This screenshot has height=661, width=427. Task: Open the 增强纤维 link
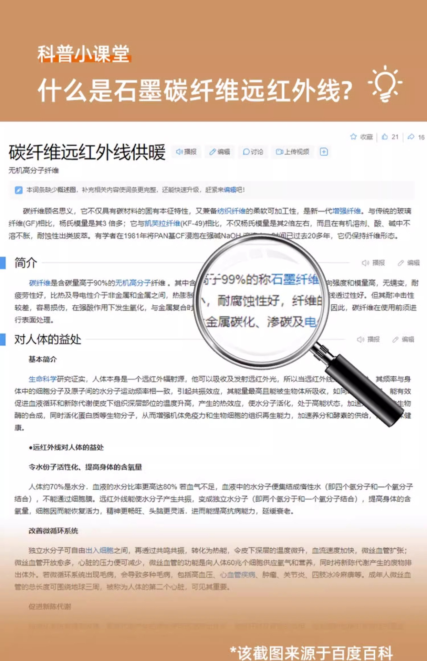346,211
